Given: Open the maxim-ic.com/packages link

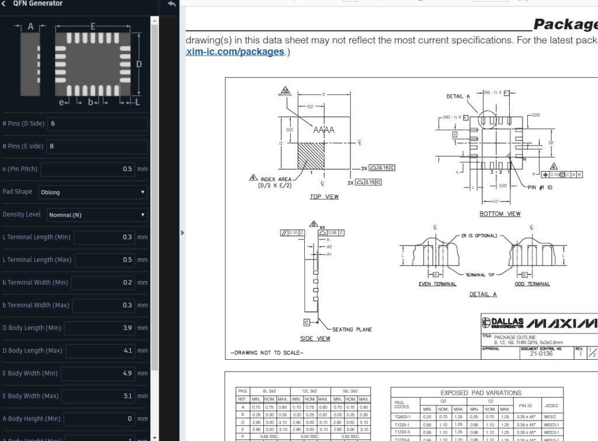Looking at the screenshot, I should (235, 51).
